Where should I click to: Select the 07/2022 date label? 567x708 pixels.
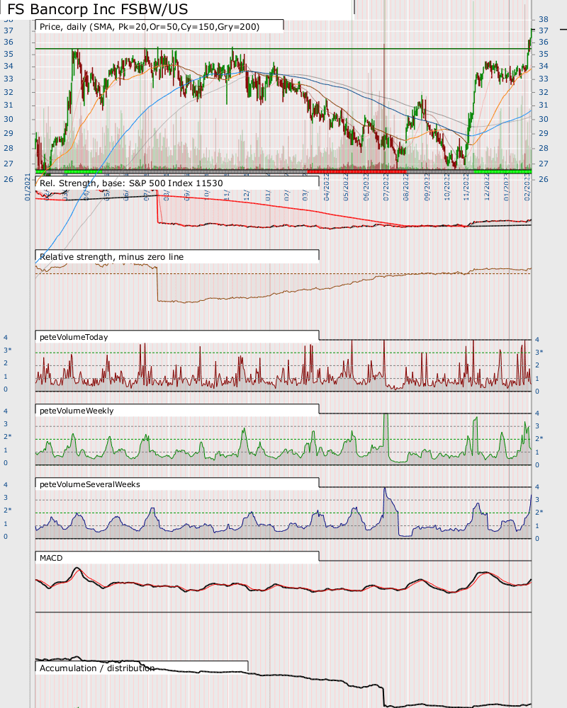386,186
